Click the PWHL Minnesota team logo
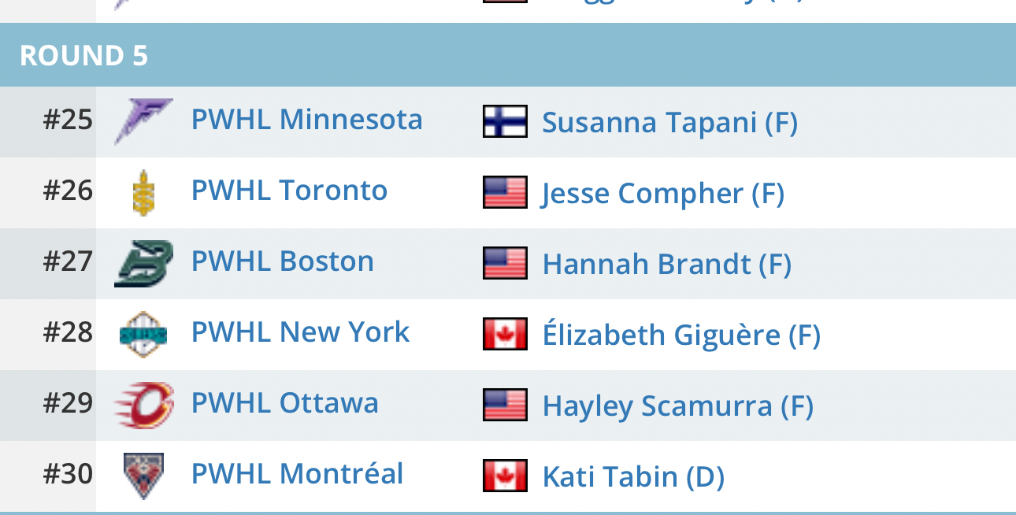1016x515 pixels. click(143, 121)
